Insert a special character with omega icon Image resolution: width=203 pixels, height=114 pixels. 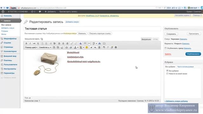66,47
